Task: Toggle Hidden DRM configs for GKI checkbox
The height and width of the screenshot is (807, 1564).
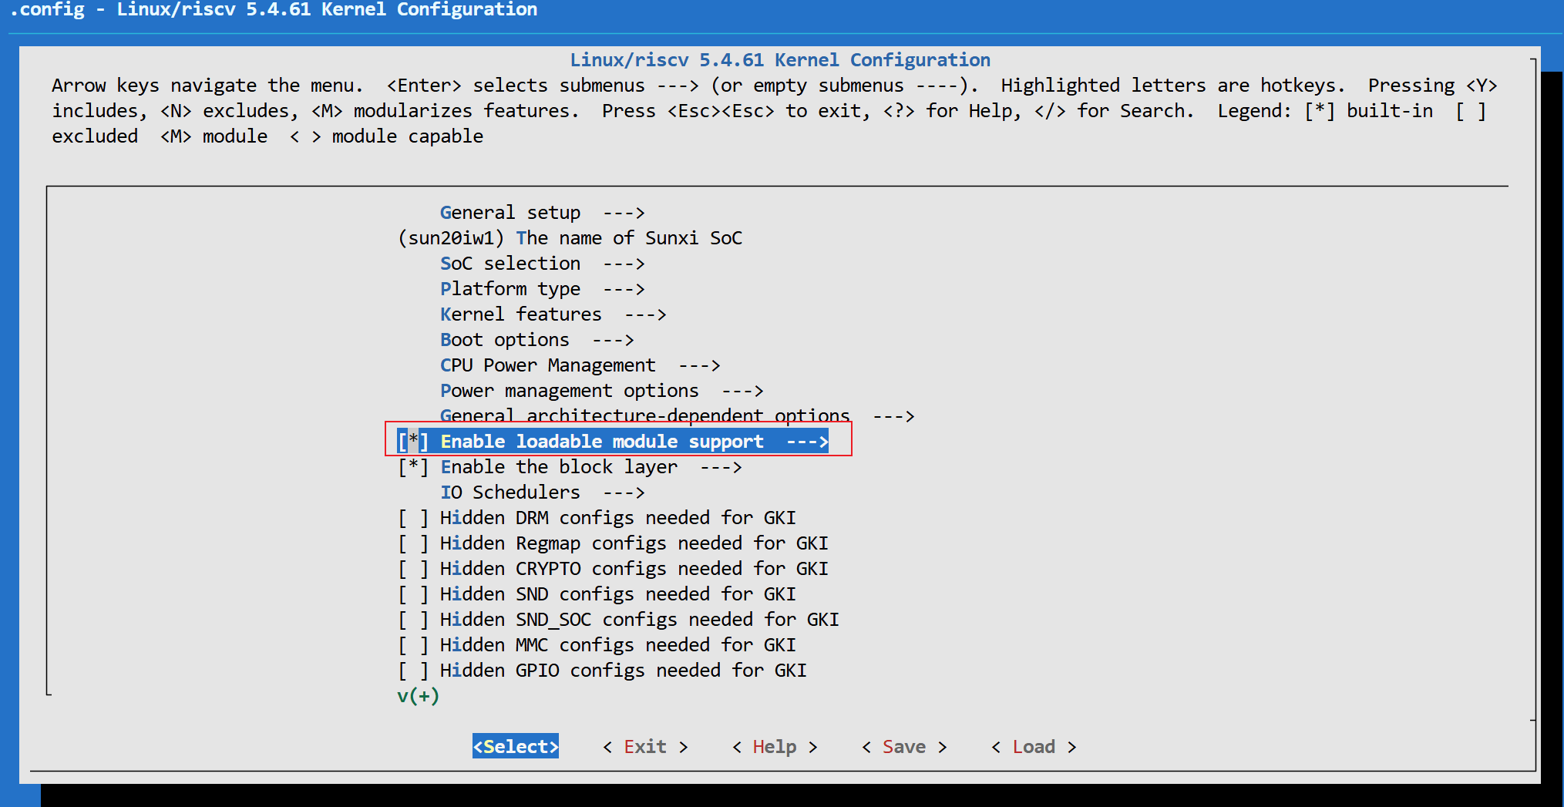Action: point(413,518)
